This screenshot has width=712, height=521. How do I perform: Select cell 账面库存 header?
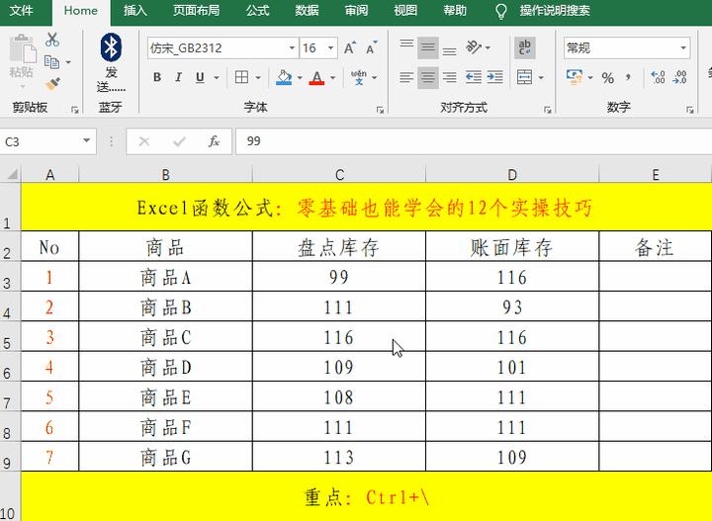(512, 247)
